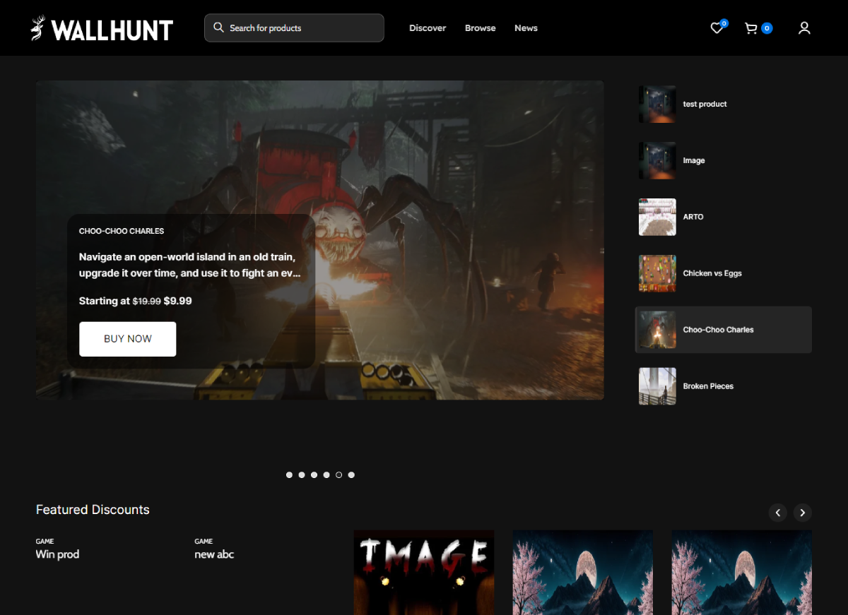Select Chicken vs Eggs in the list
The height and width of the screenshot is (615, 848).
(724, 273)
